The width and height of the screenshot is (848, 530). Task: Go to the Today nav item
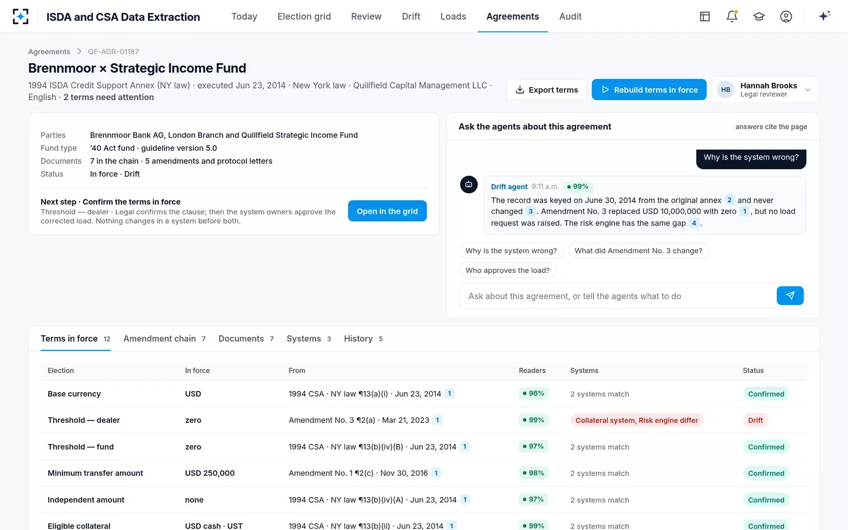coord(244,16)
